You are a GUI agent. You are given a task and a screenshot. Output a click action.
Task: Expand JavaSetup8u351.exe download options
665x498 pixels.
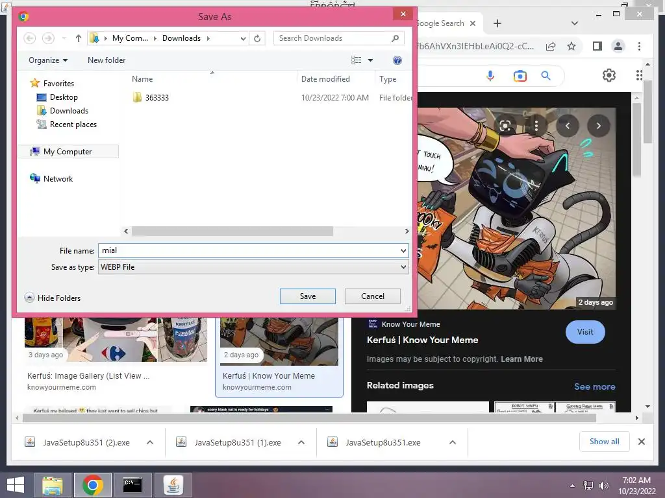coord(453,442)
